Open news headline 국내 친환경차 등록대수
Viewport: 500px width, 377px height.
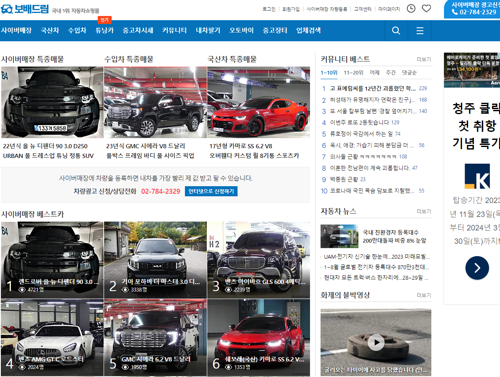[x=394, y=236]
